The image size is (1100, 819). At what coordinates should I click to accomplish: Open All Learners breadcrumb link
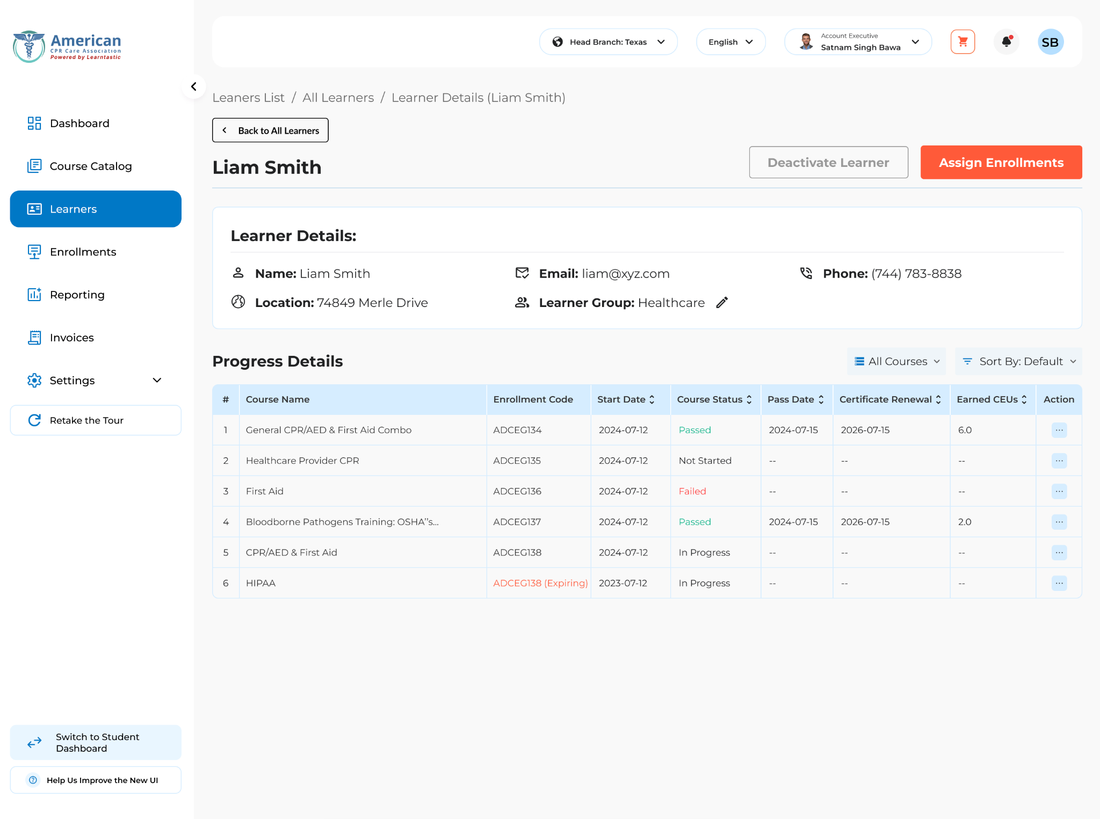tap(338, 98)
